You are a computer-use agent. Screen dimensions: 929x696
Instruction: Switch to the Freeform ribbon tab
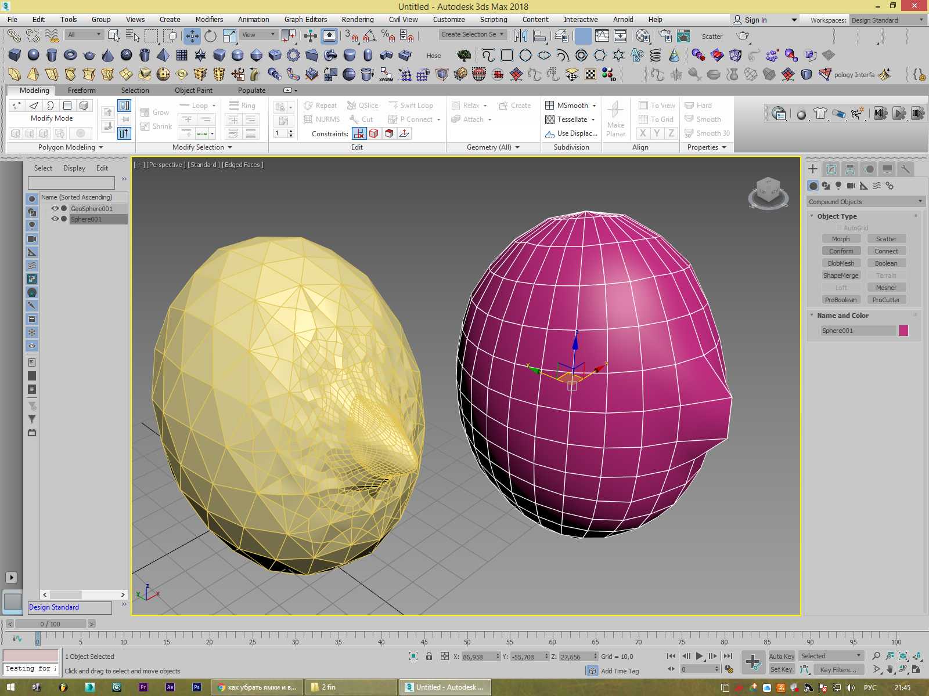click(x=81, y=90)
